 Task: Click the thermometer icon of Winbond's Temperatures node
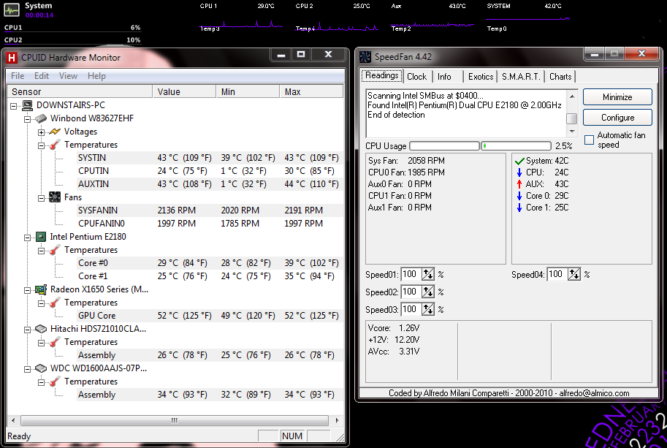pyautogui.click(x=55, y=145)
